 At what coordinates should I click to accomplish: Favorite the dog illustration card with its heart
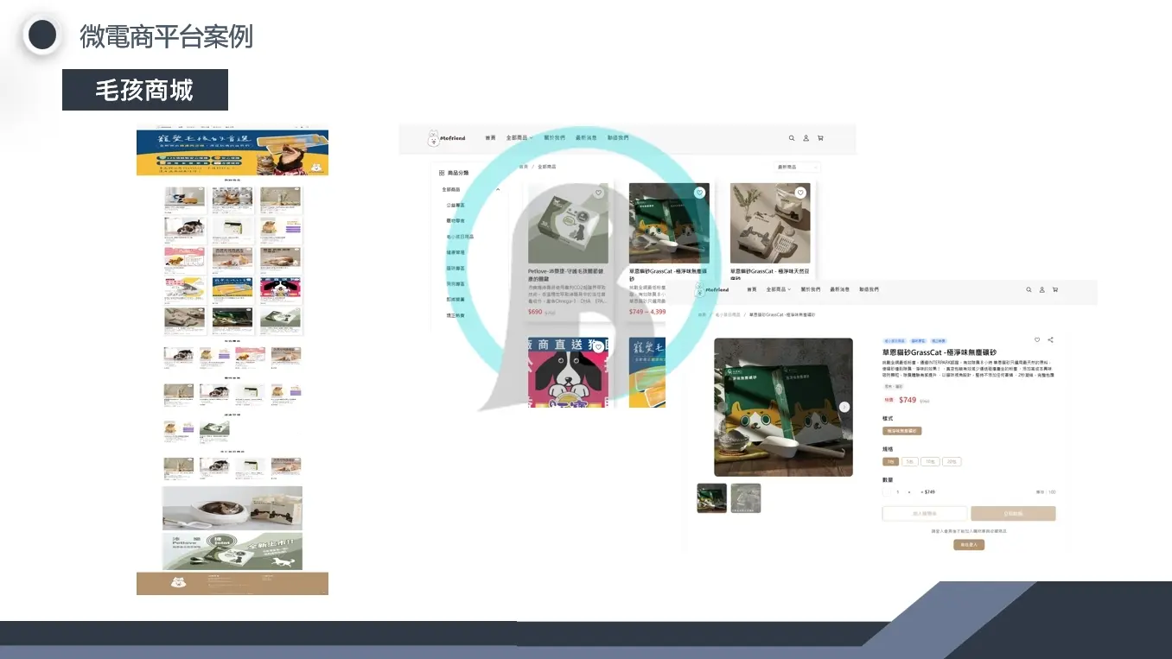tap(598, 347)
